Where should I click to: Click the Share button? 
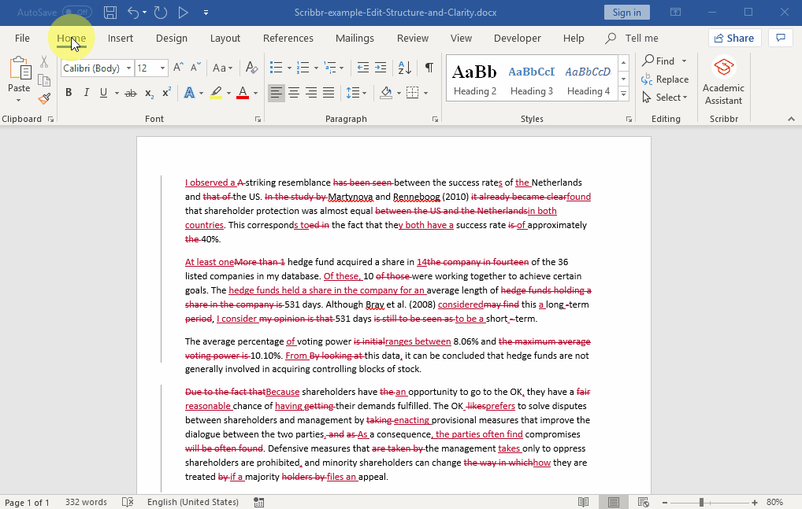(733, 38)
